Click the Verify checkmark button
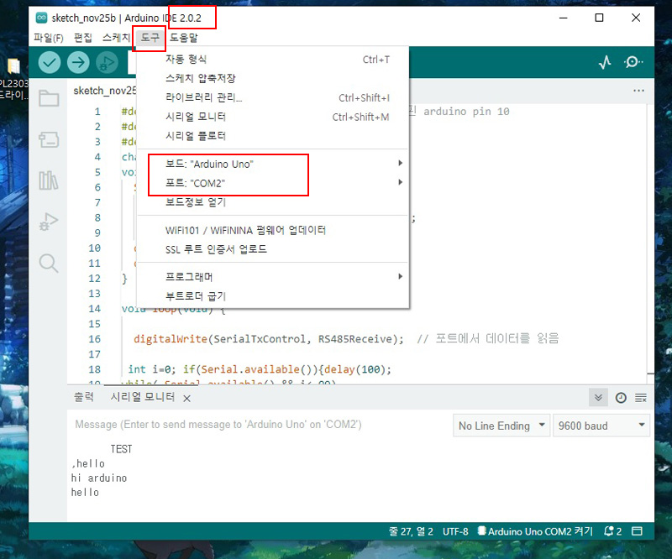Screen dimensions: 672x559 tap(50, 63)
